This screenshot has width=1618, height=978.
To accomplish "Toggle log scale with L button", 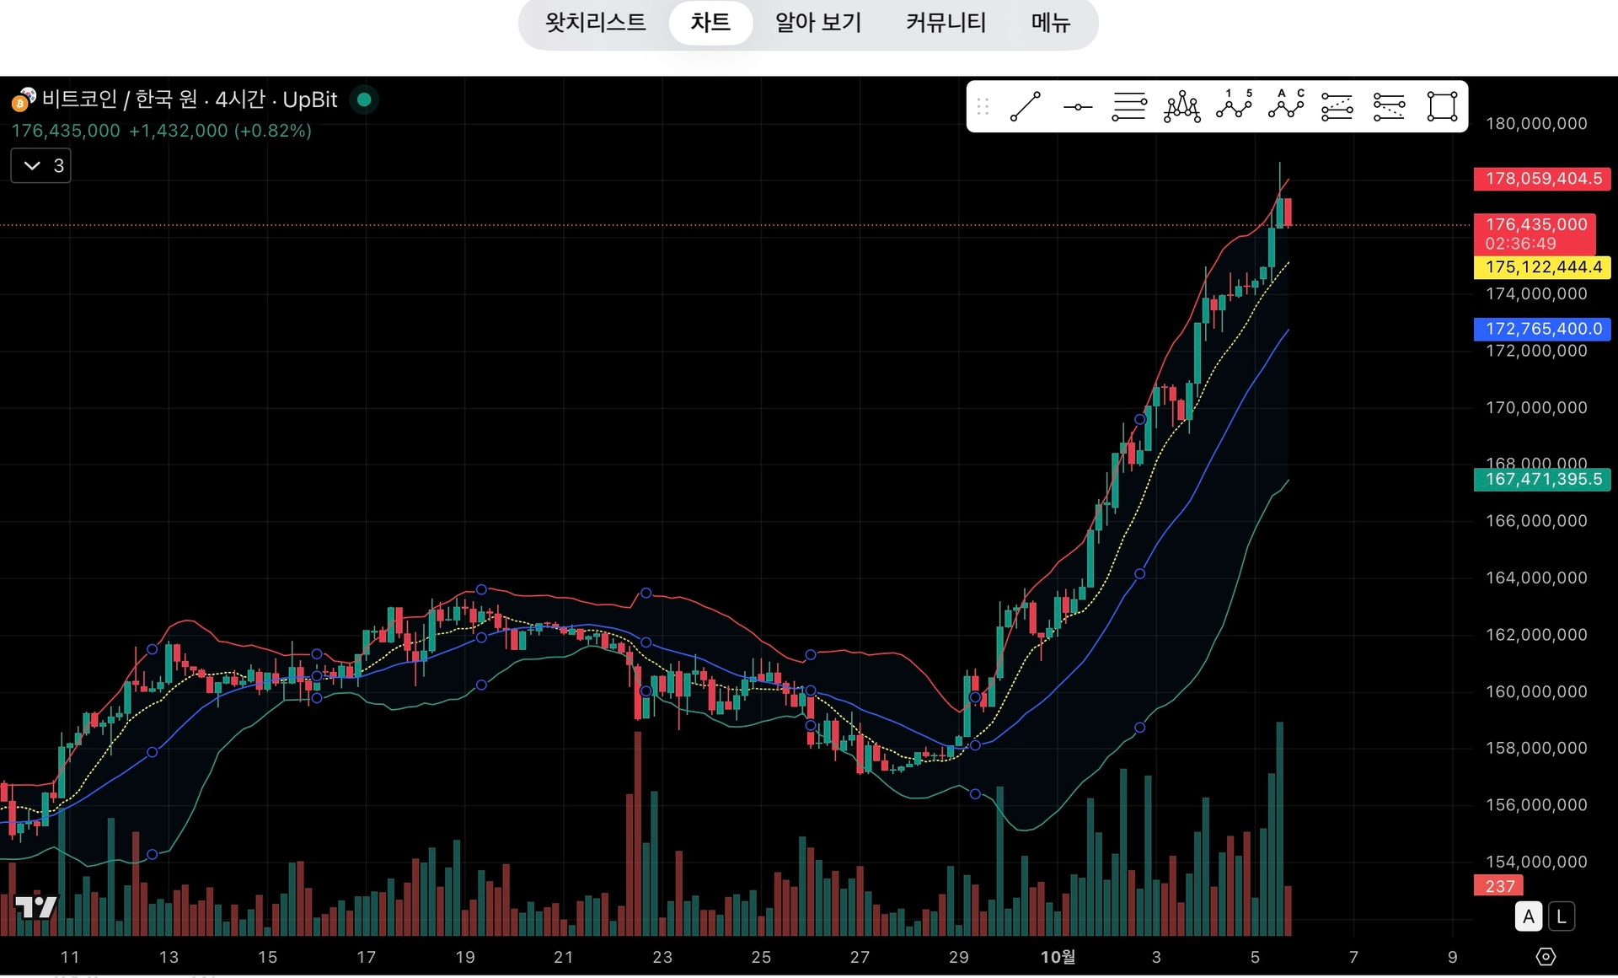I will click(x=1562, y=916).
